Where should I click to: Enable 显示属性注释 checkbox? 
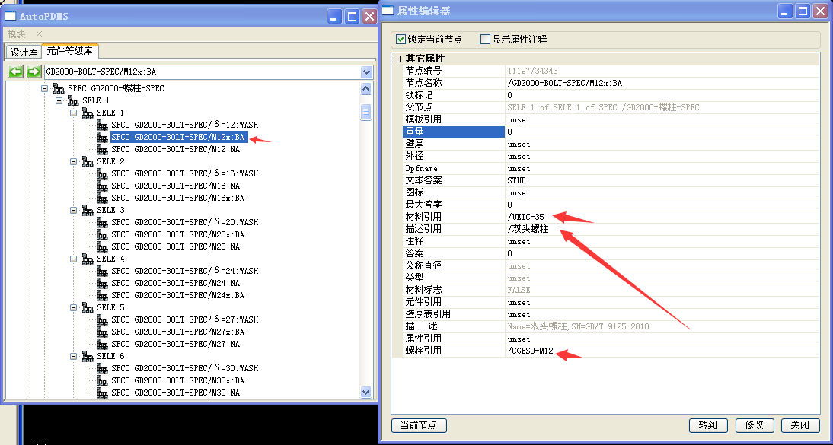486,39
